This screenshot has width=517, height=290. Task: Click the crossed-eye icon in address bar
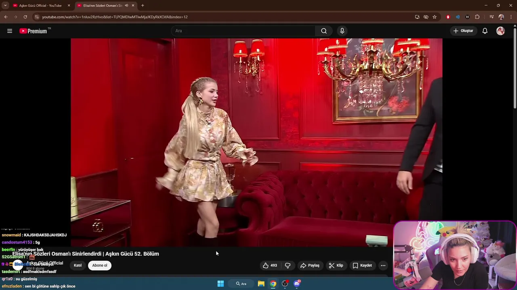426,17
